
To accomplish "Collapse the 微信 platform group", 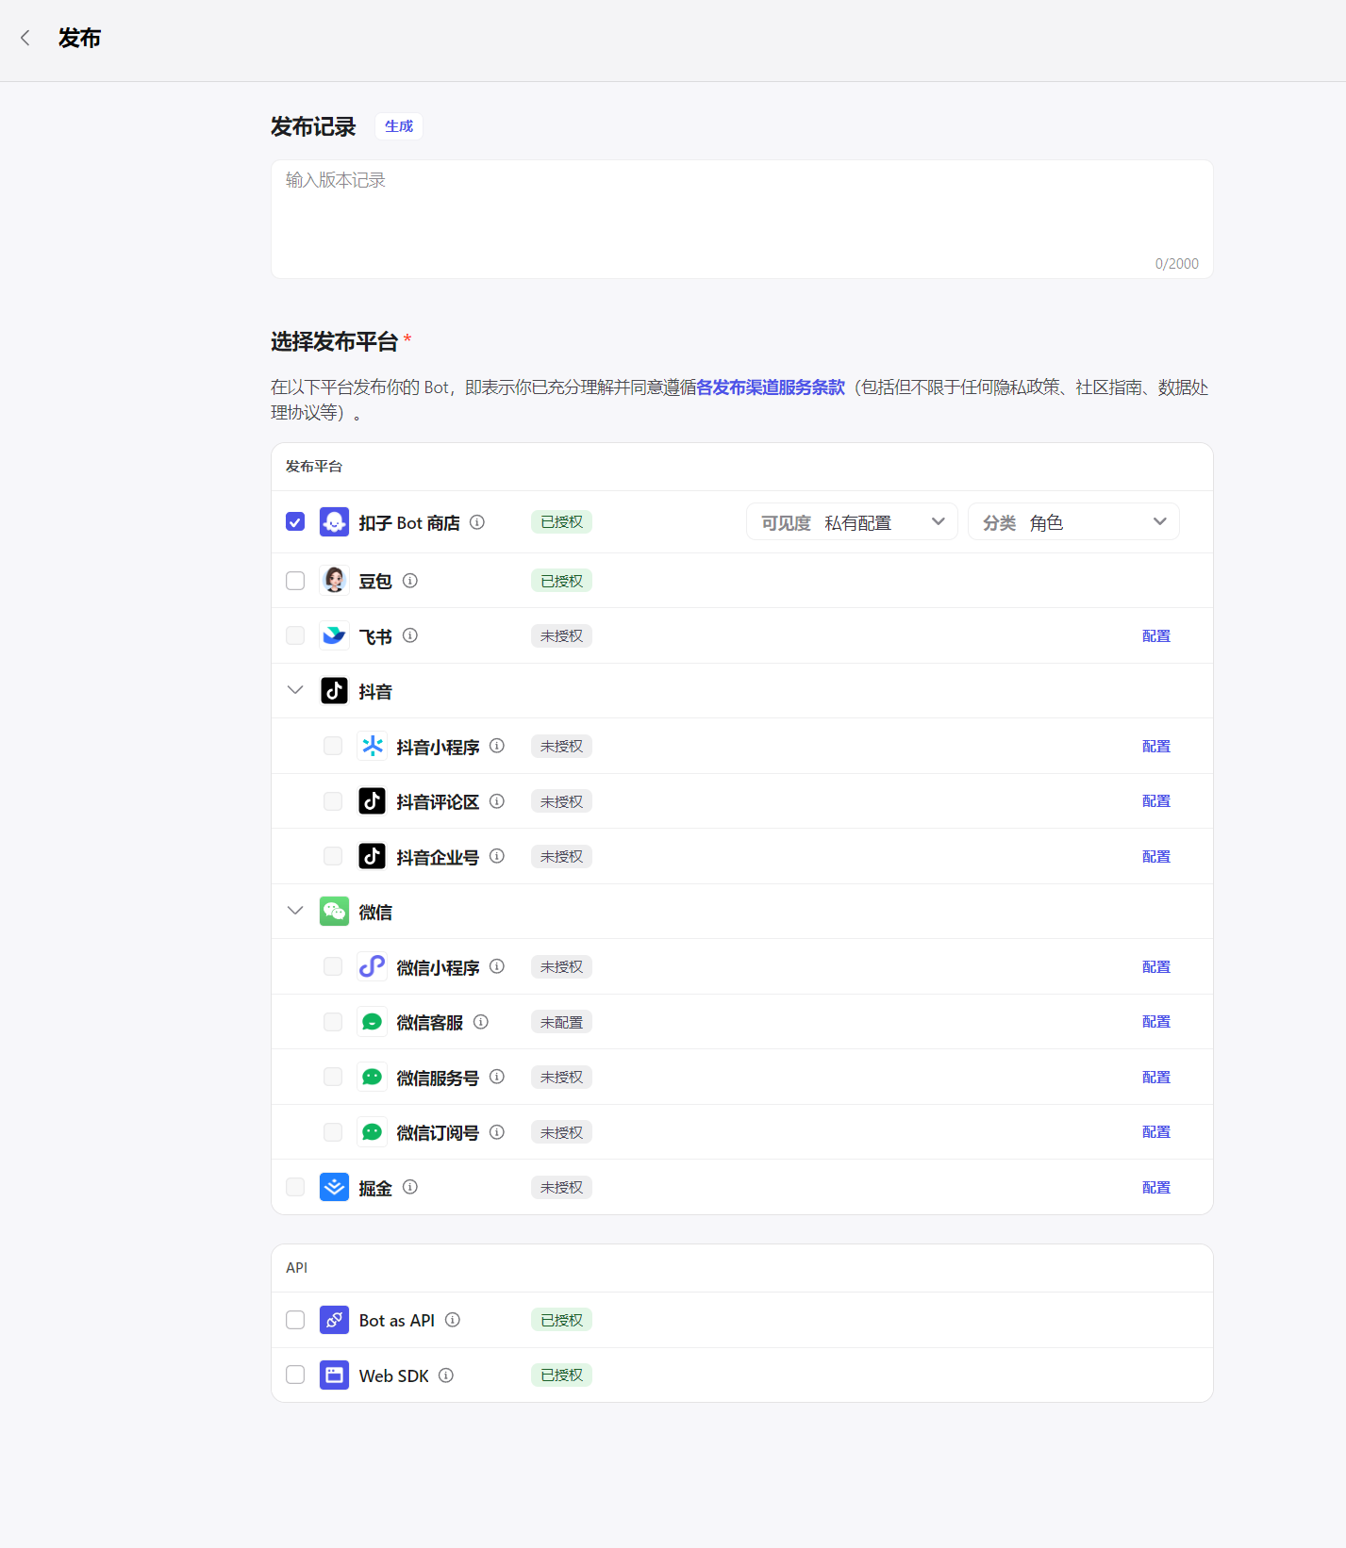I will (295, 911).
